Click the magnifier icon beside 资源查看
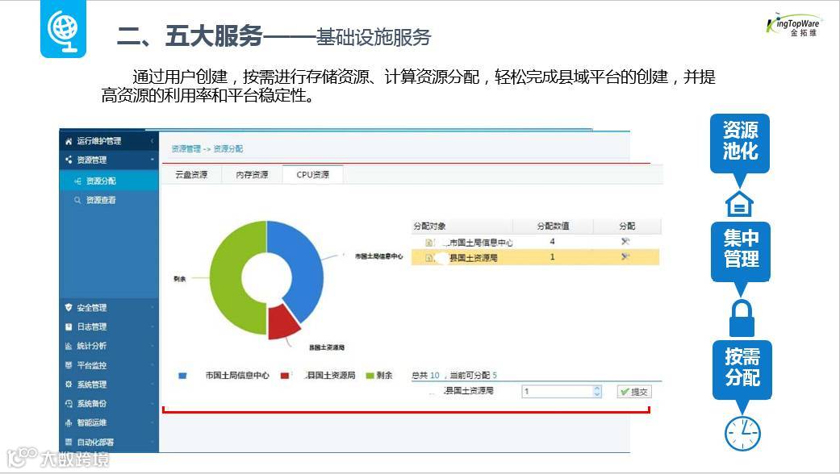 click(77, 200)
